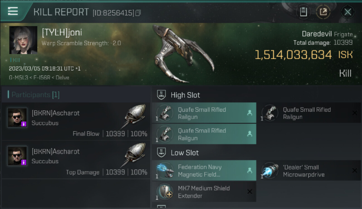Click the Succubus ship icon for Top Damage
Viewport: 362px width, 209px height.
click(x=134, y=154)
